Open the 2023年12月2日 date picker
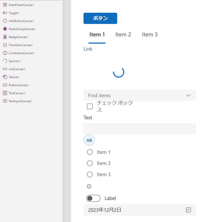201x222 pixels. [x=140, y=210]
